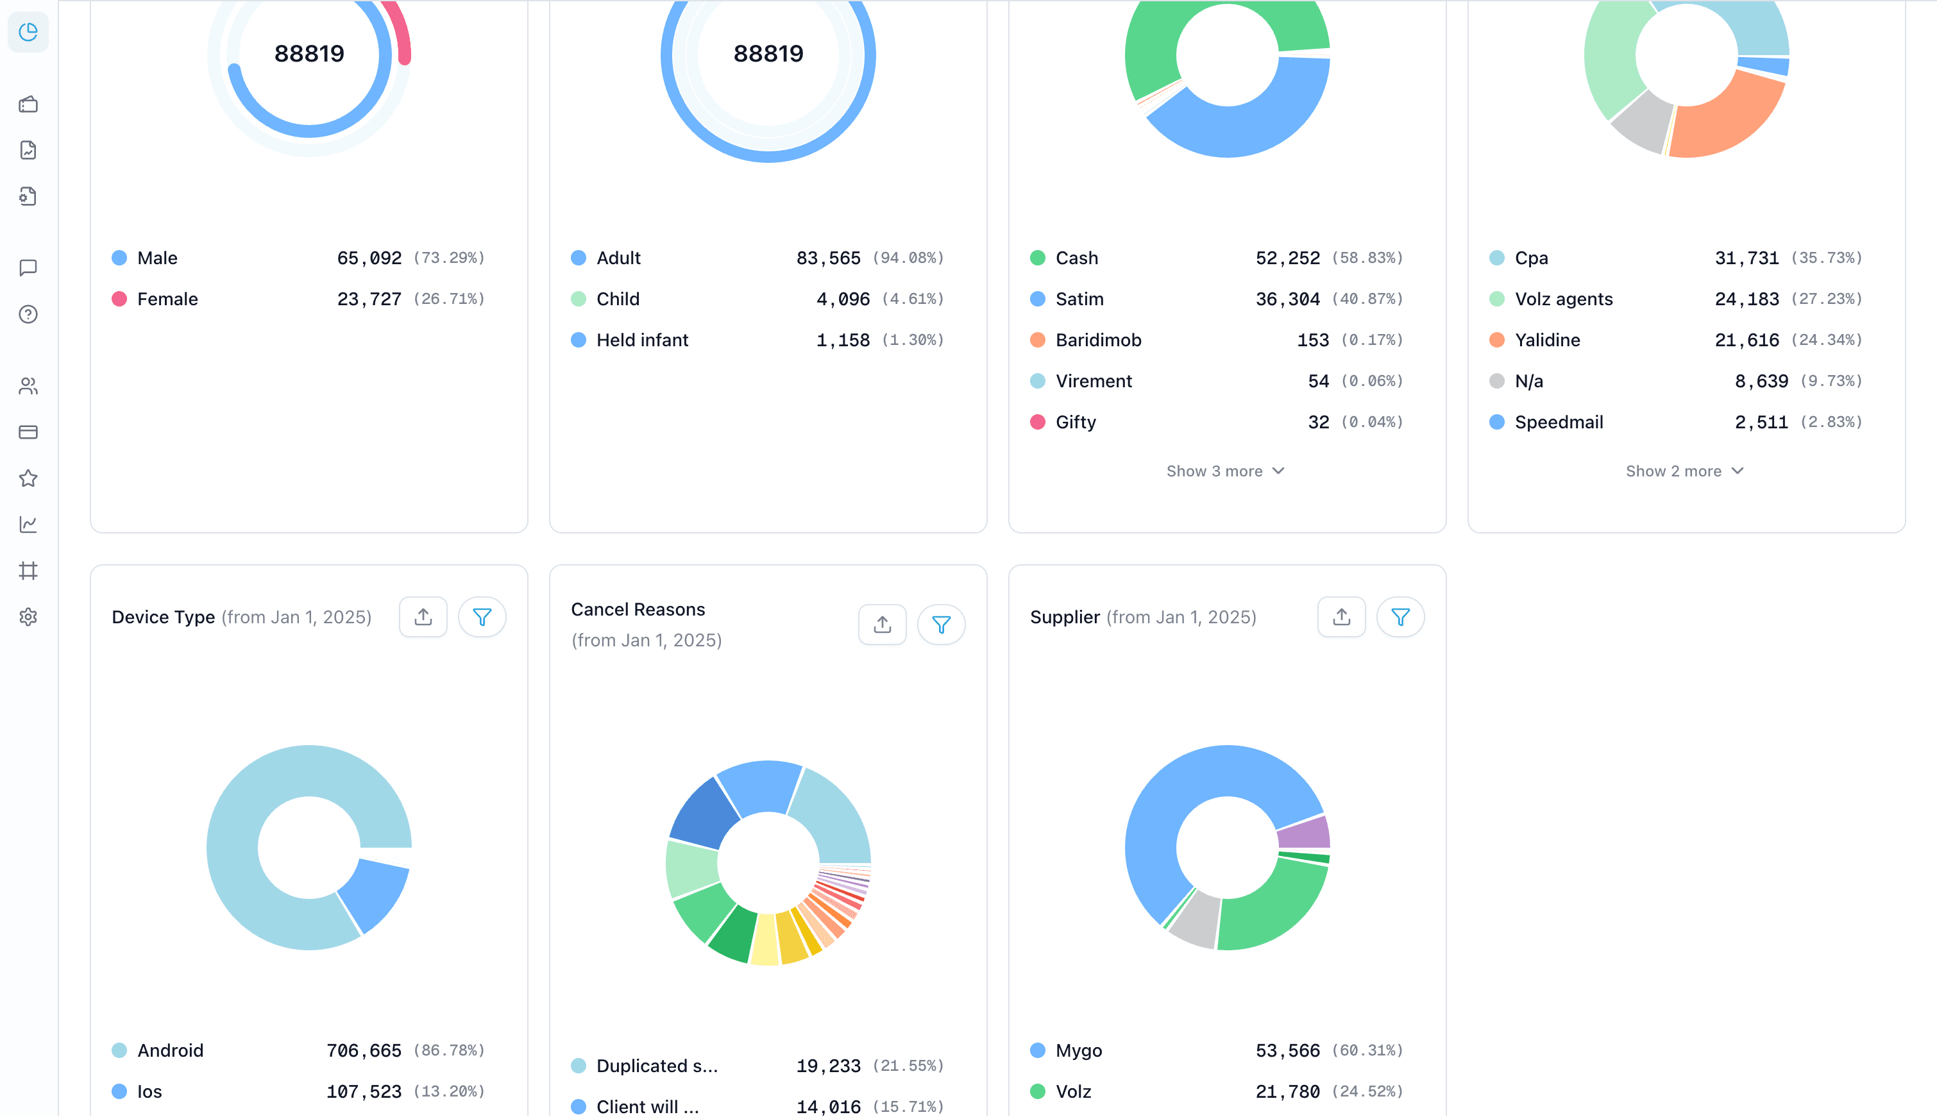Image resolution: width=1937 pixels, height=1117 pixels.
Task: Toggle Female legend color dot
Action: 119,299
